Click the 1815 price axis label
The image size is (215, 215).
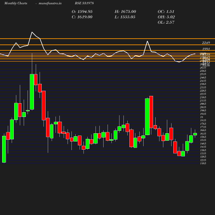coord(203,120)
